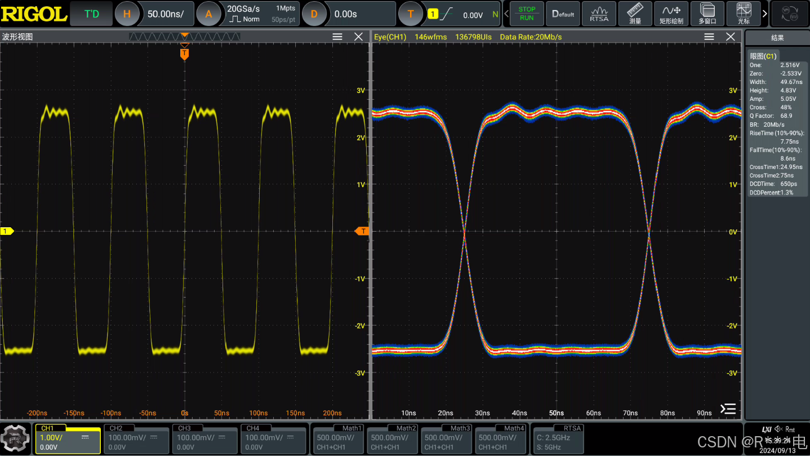Image resolution: width=810 pixels, height=457 pixels.
Task: Open the 矩形绘制 rectangle draw tool
Action: click(x=671, y=14)
